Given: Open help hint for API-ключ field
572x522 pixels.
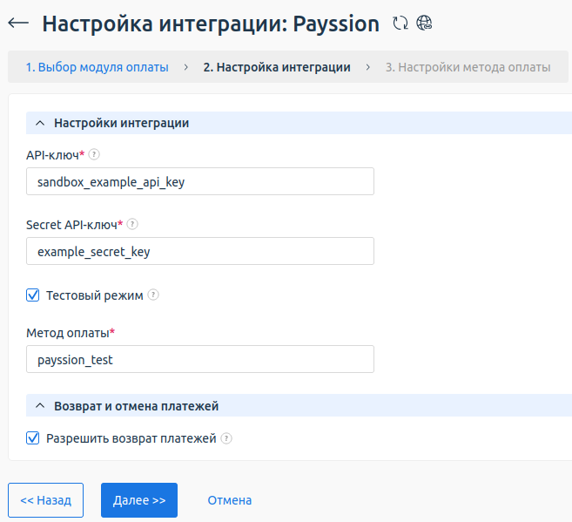Looking at the screenshot, I should pyautogui.click(x=95, y=154).
